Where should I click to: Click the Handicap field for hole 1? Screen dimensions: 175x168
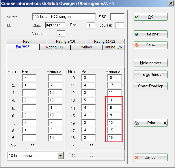(55, 78)
